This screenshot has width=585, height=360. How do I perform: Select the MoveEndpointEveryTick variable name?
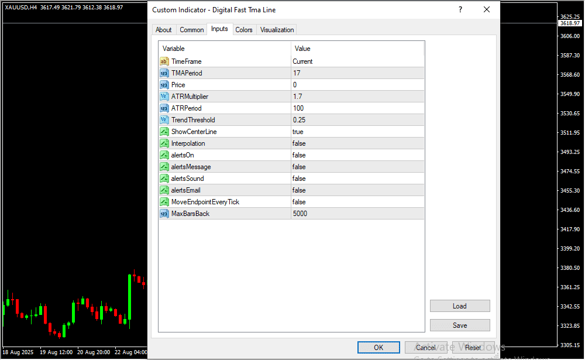pos(205,202)
